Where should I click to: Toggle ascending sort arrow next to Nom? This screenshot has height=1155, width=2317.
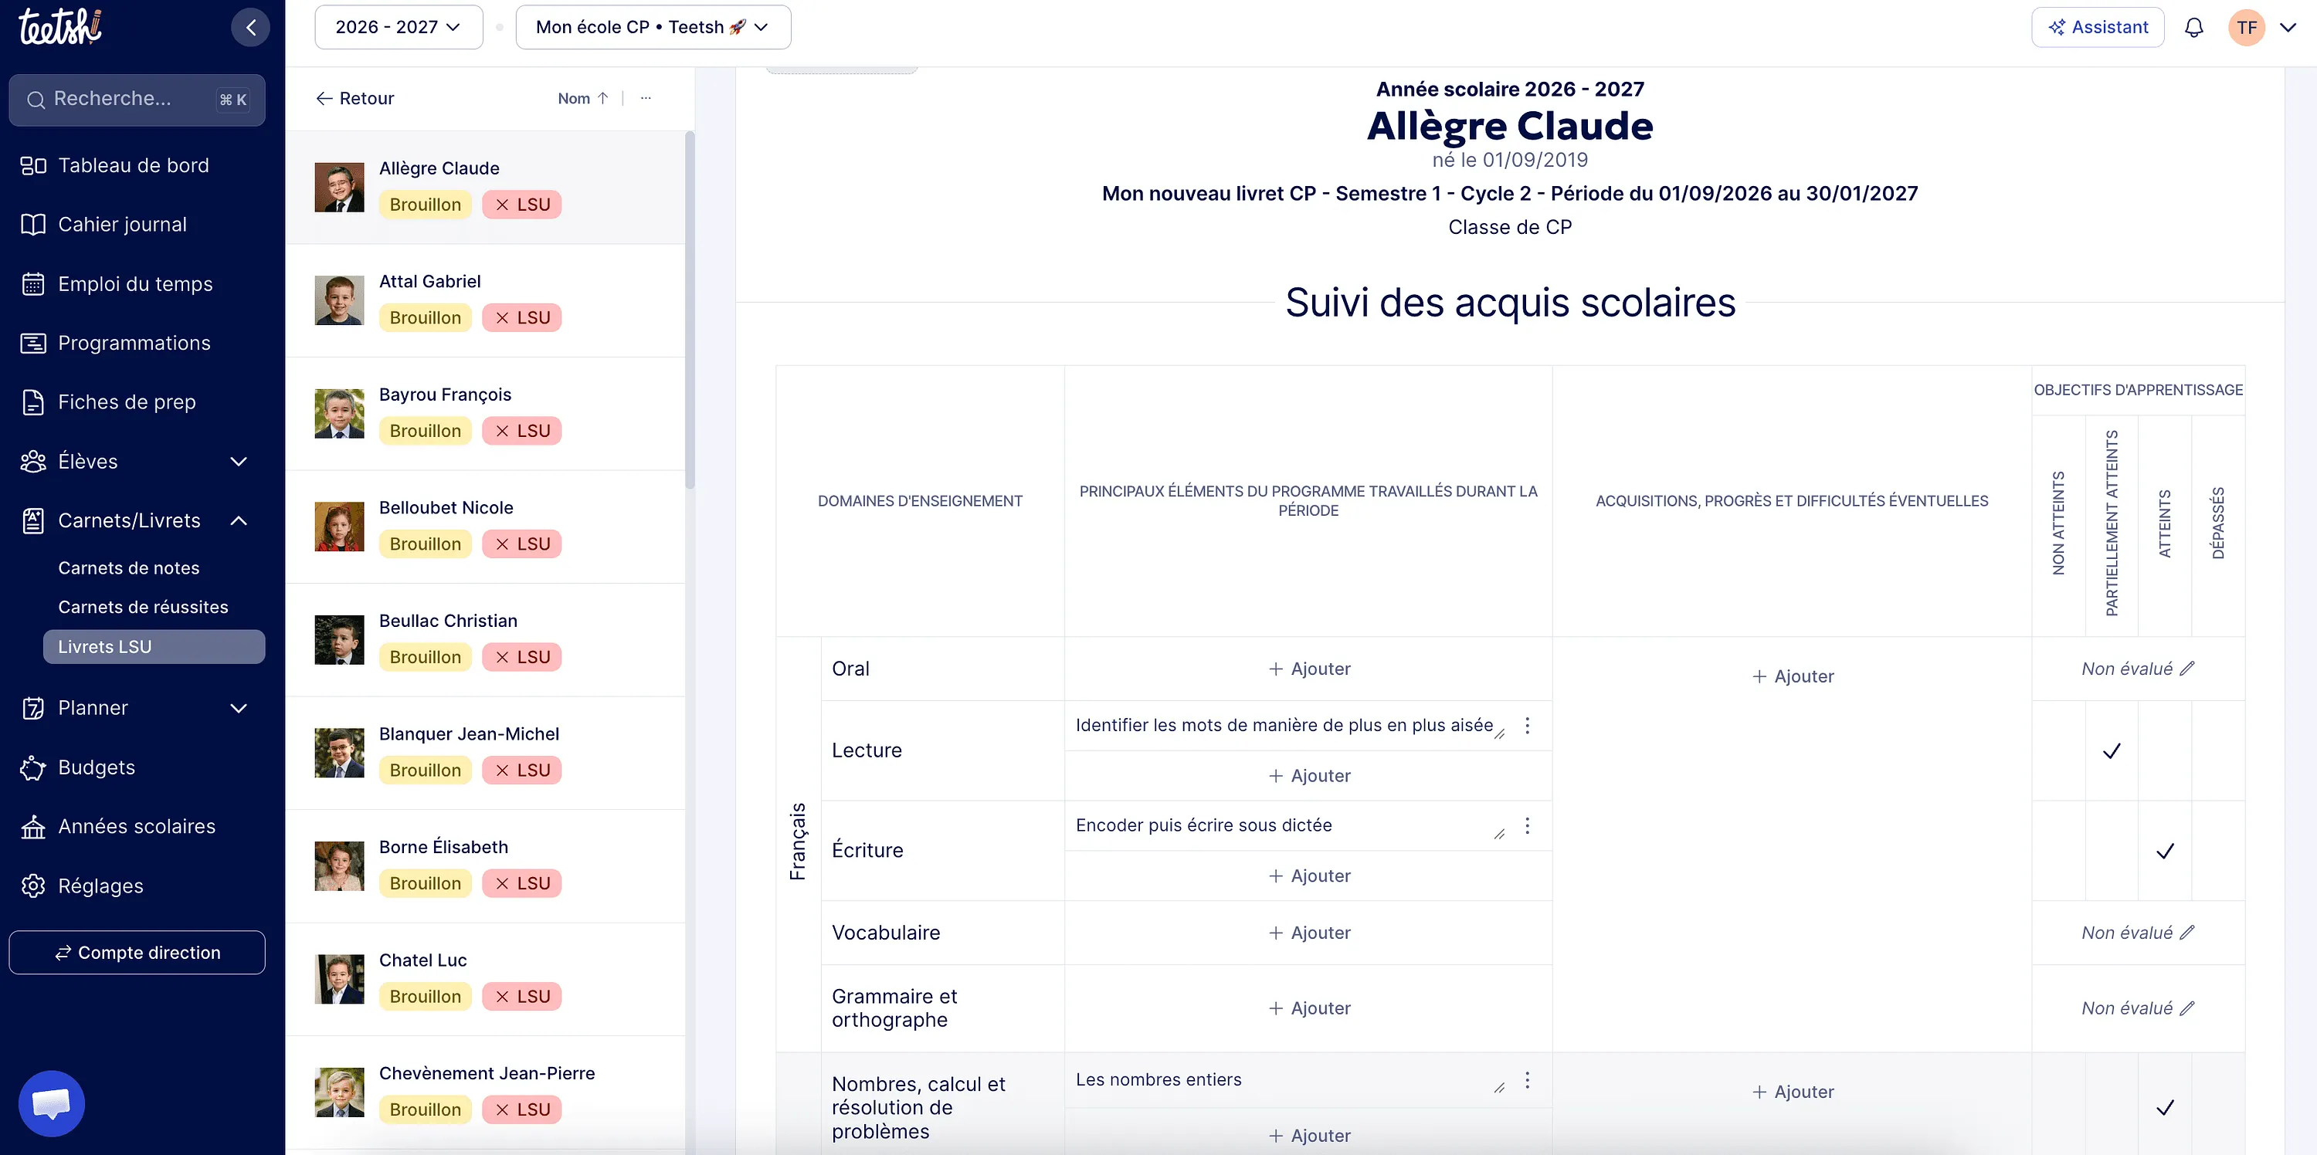pos(602,98)
